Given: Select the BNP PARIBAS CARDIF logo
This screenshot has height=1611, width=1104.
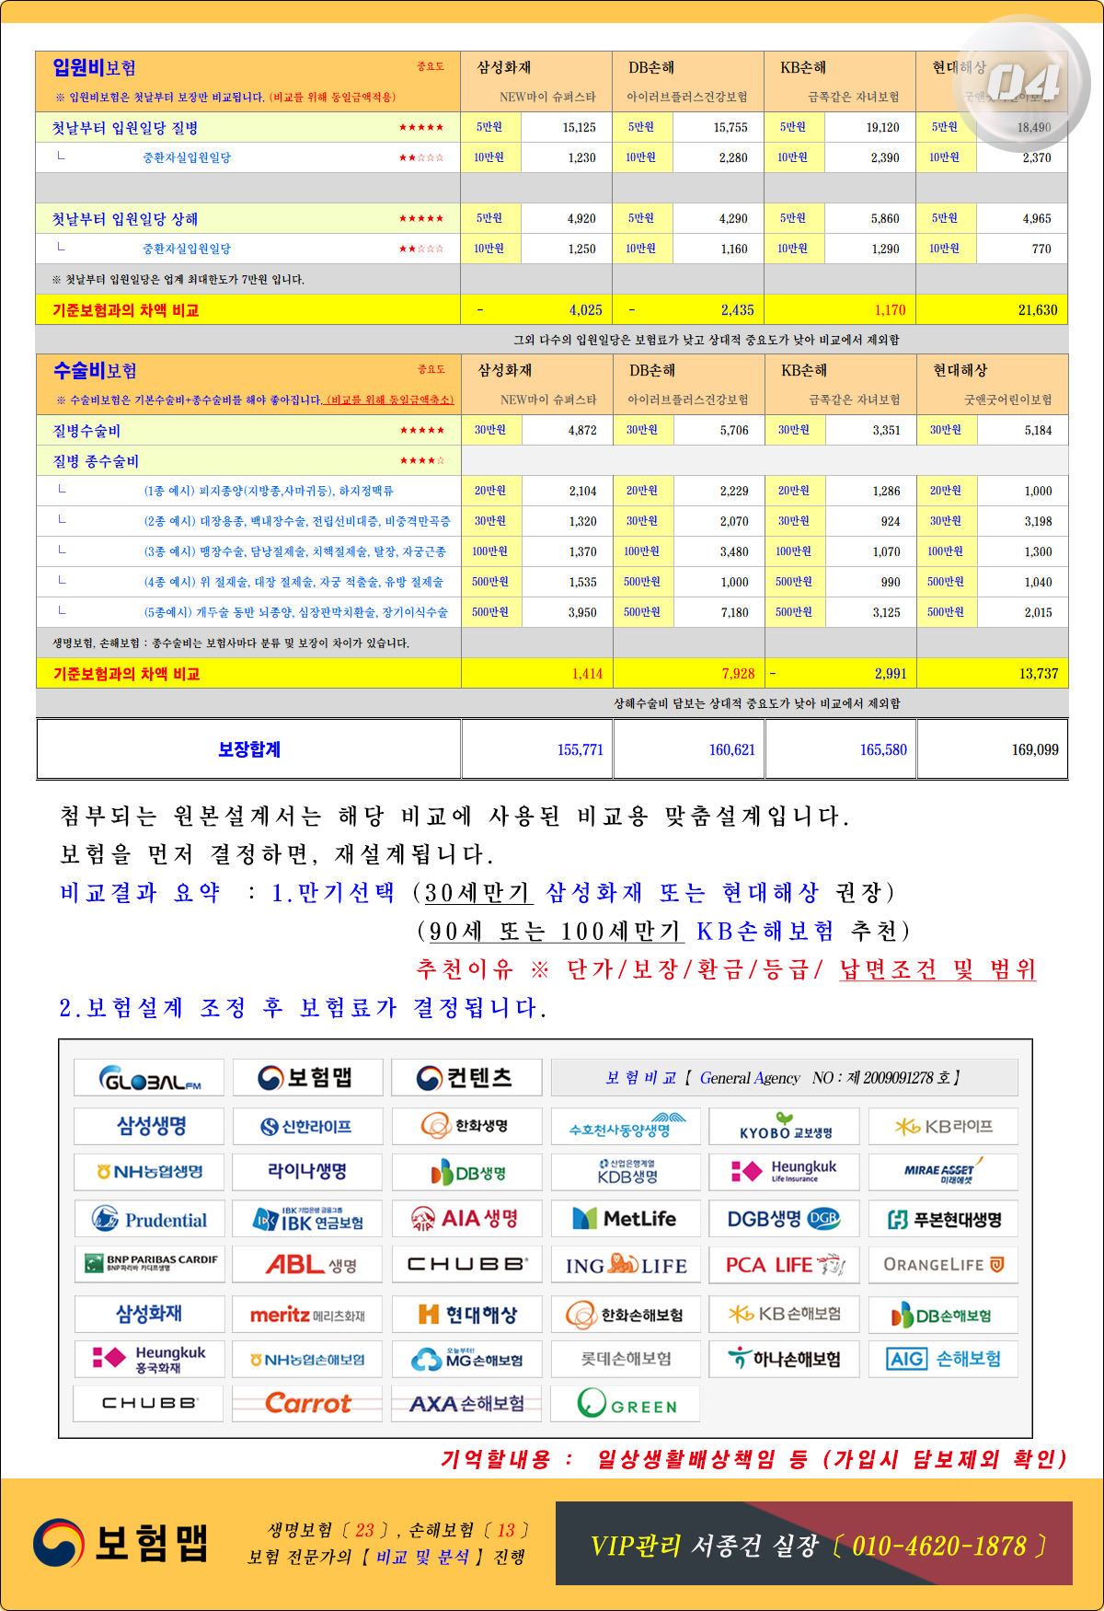Looking at the screenshot, I should 149,1264.
